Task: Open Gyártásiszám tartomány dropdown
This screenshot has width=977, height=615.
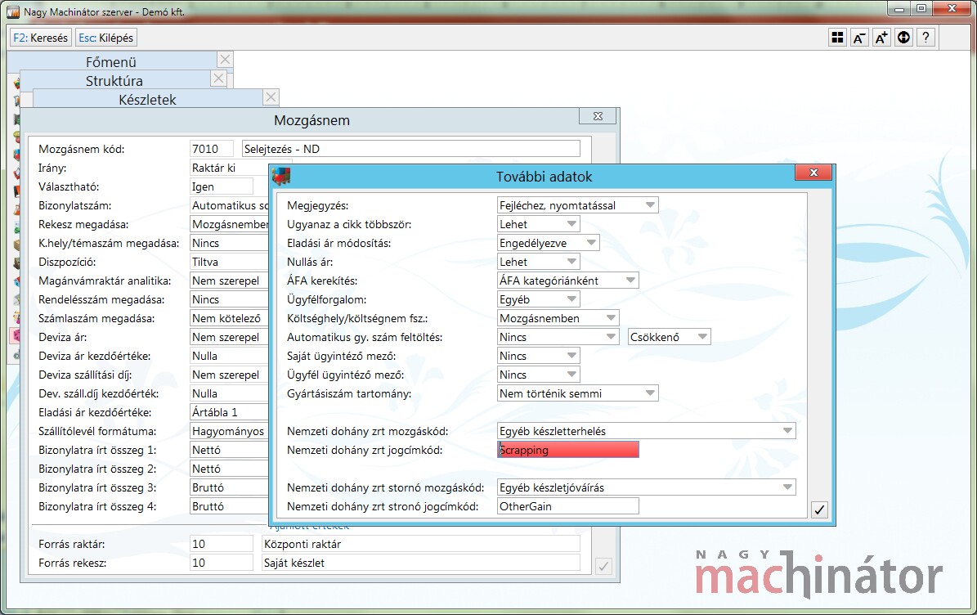Action: pyautogui.click(x=577, y=393)
